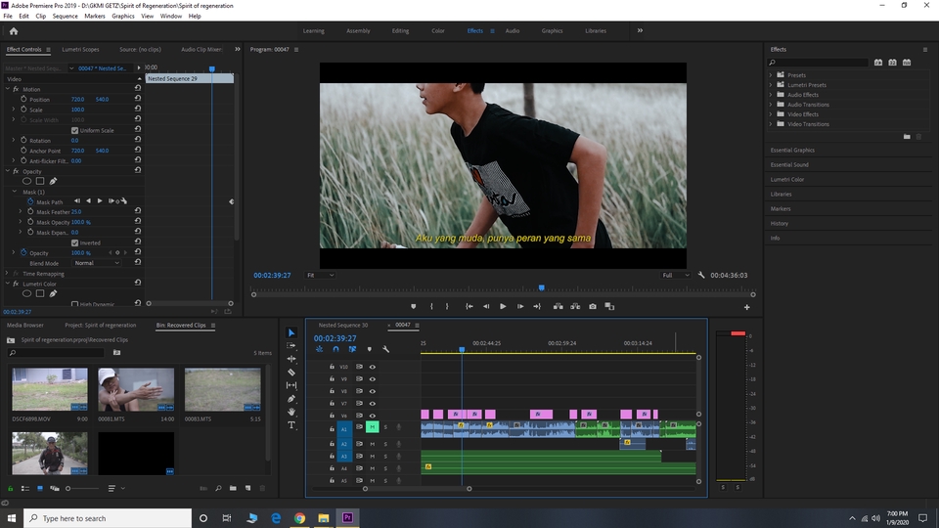
Task: Expand Lumetri Presets folder
Action: click(772, 85)
